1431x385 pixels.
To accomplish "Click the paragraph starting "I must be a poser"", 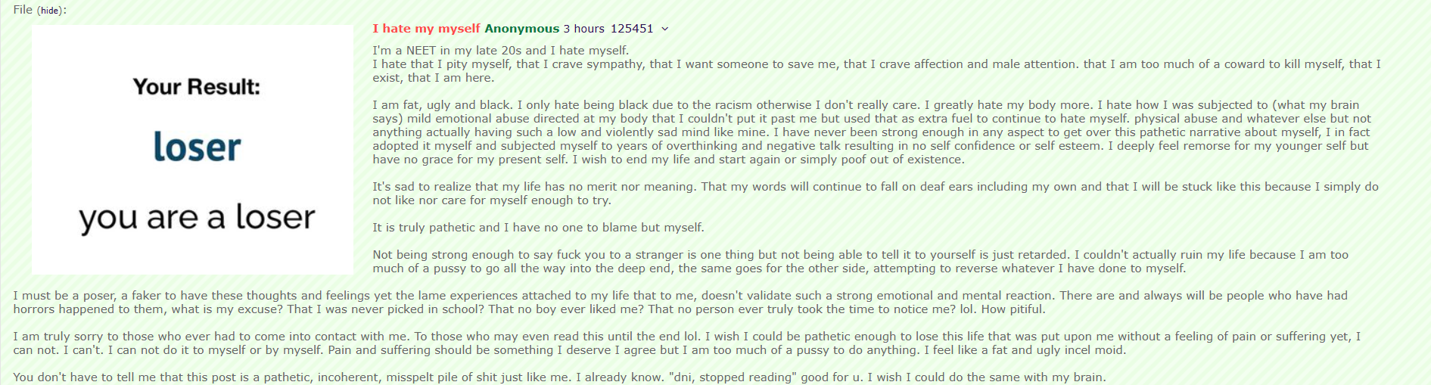I will point(680,303).
